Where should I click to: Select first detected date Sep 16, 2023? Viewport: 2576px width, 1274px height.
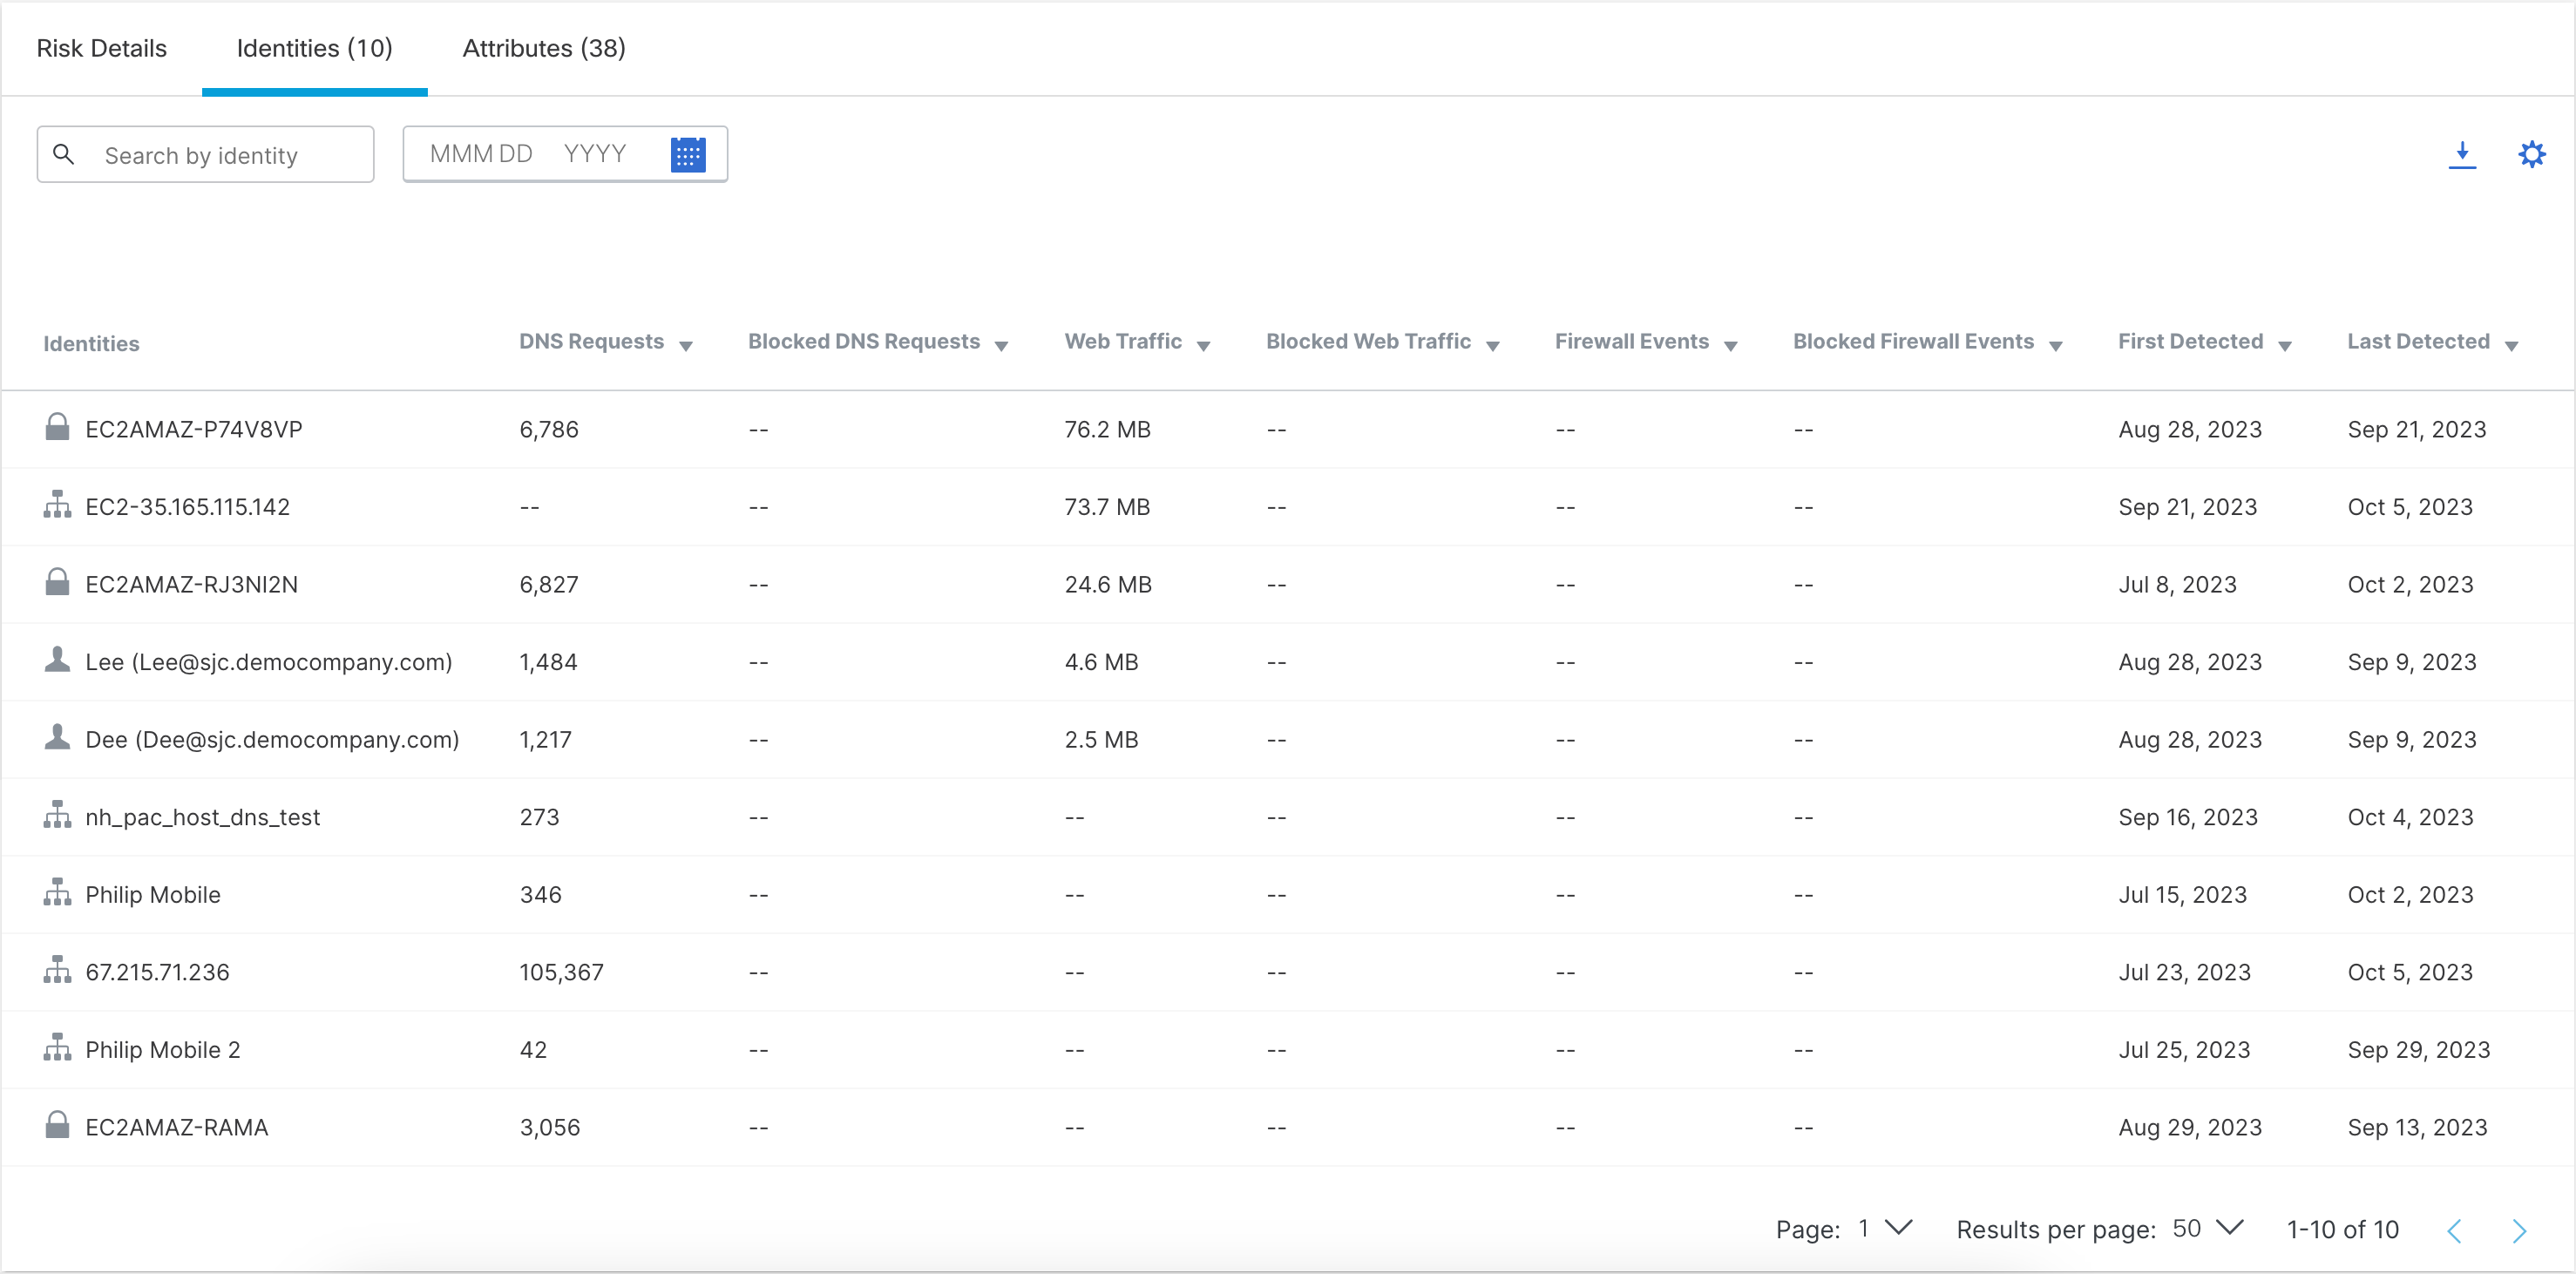[x=2188, y=817]
